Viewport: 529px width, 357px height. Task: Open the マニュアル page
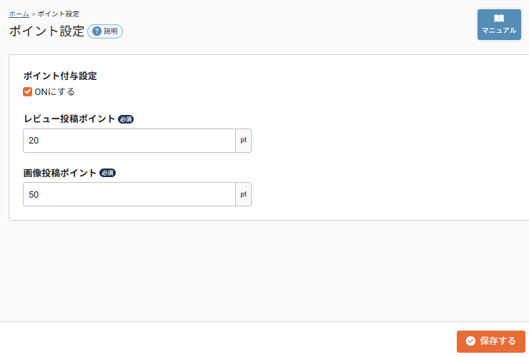point(499,25)
